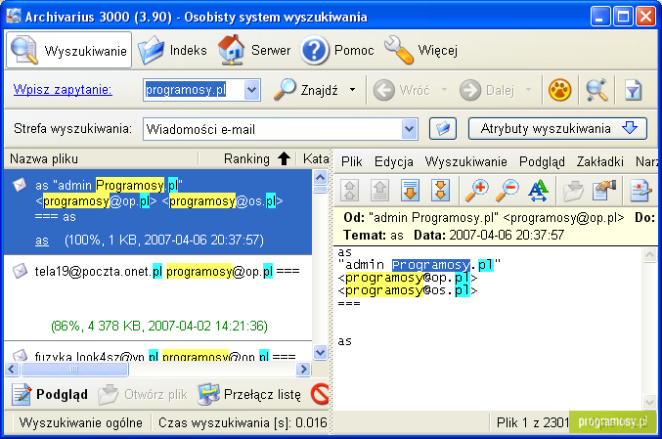Open the 'as' file link in first result
The image size is (662, 439).
(41, 241)
